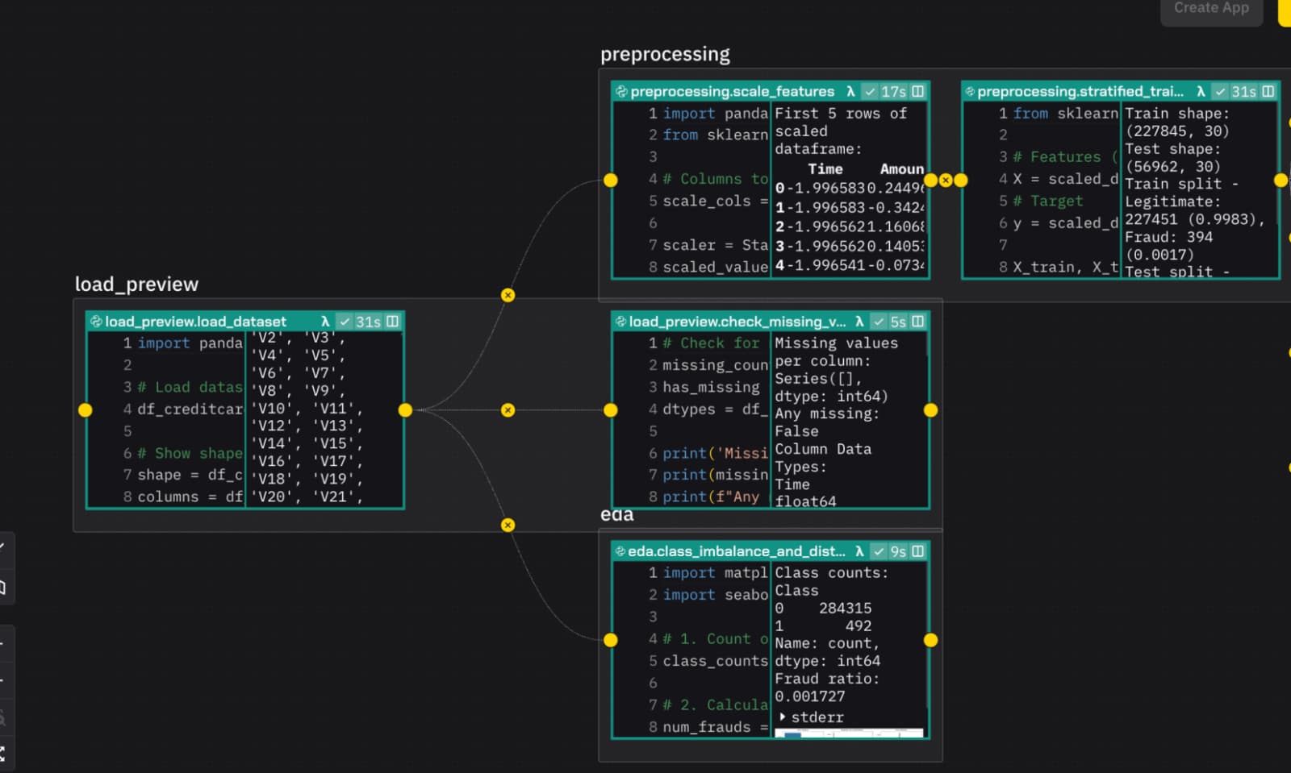Click the plot thumbnail in class_imbalance output
This screenshot has height=773, width=1291.
click(847, 735)
